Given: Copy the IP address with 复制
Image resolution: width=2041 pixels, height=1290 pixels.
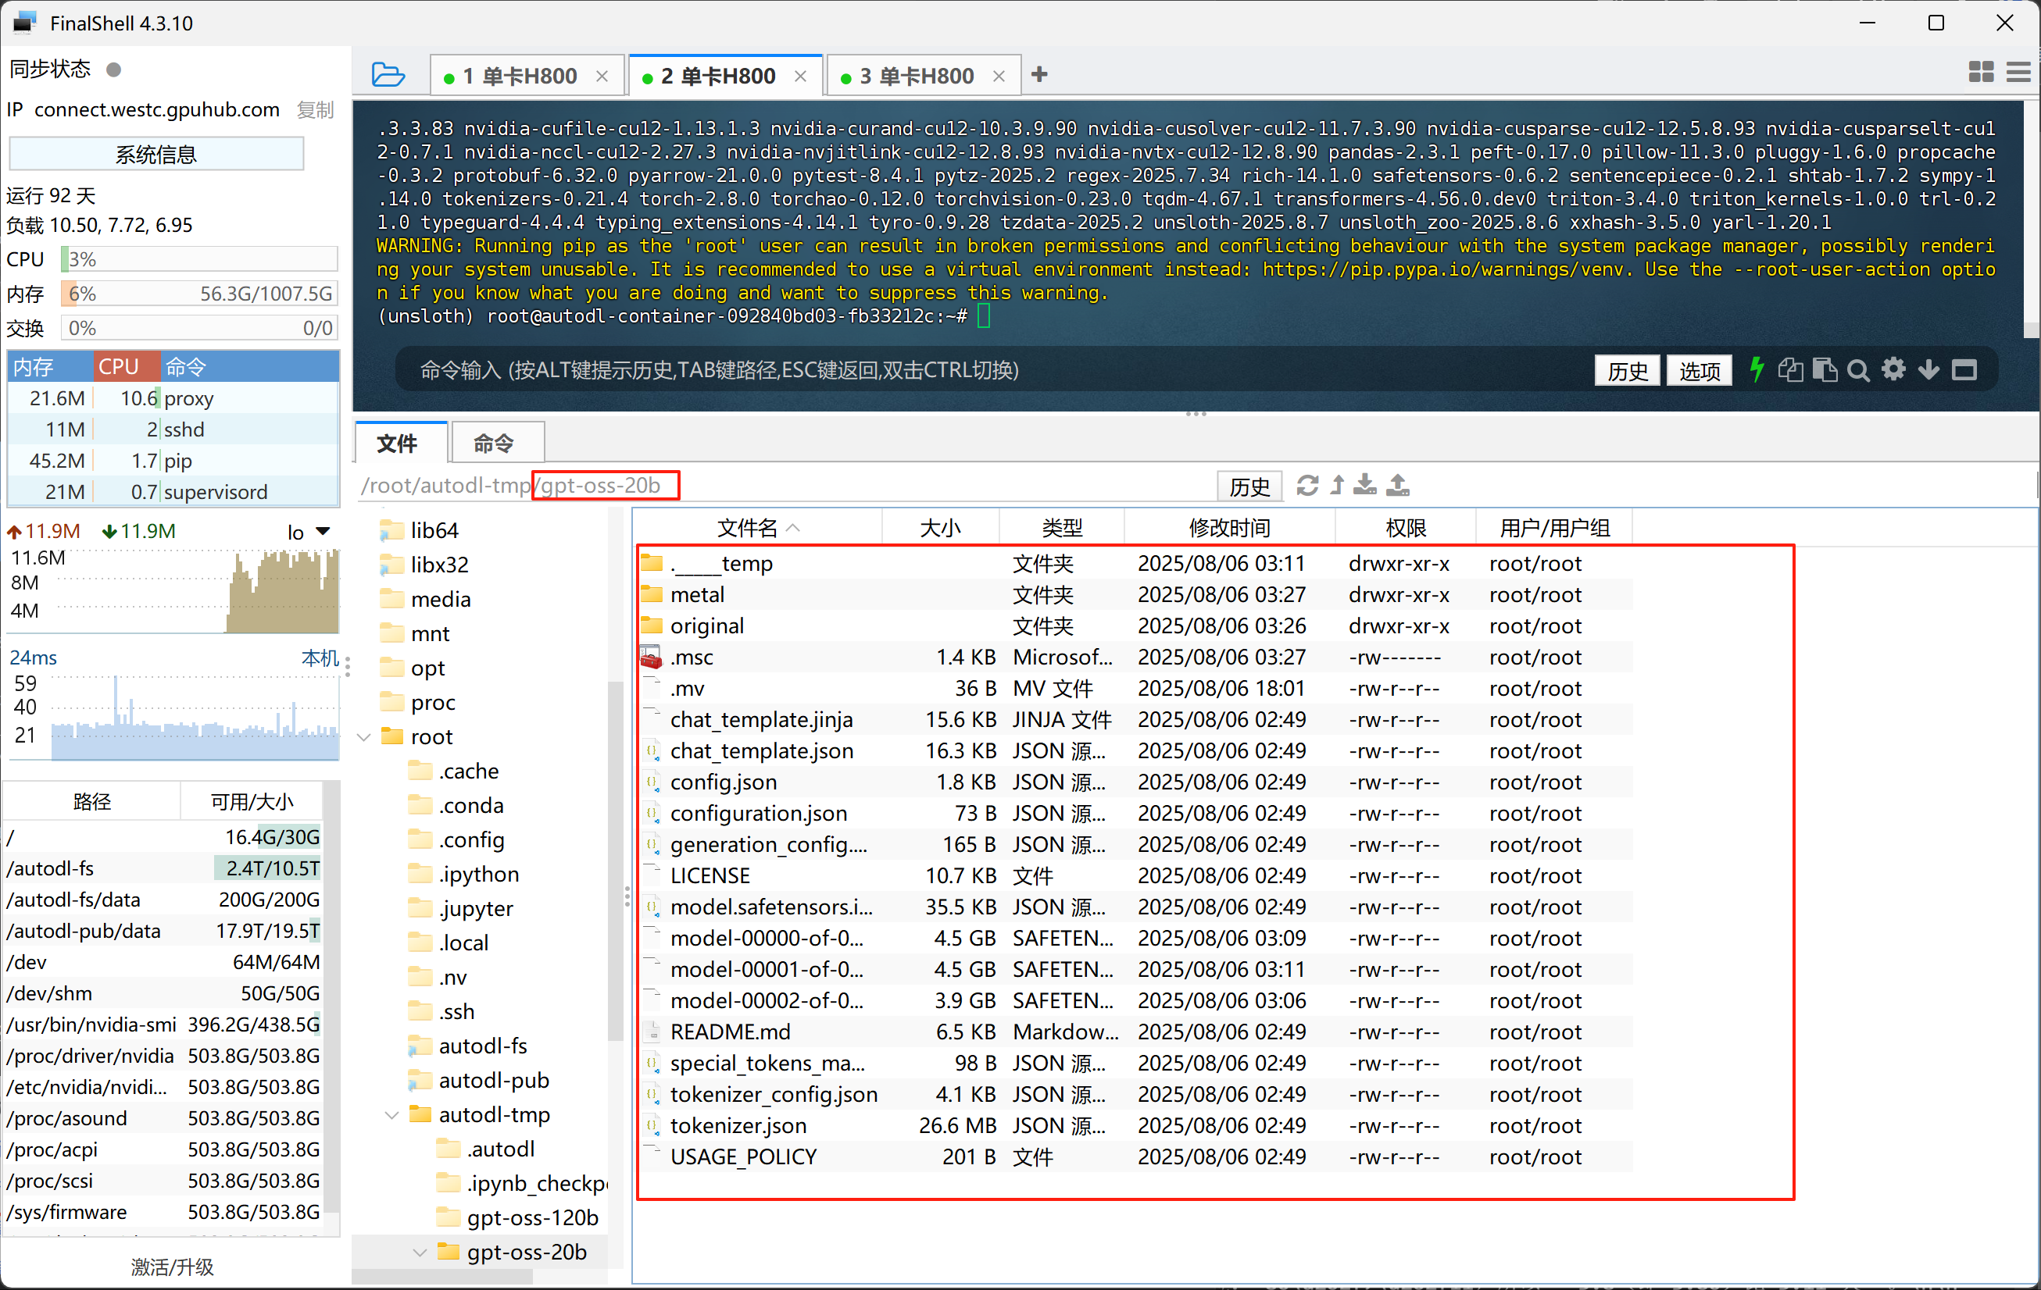Looking at the screenshot, I should coord(316,110).
